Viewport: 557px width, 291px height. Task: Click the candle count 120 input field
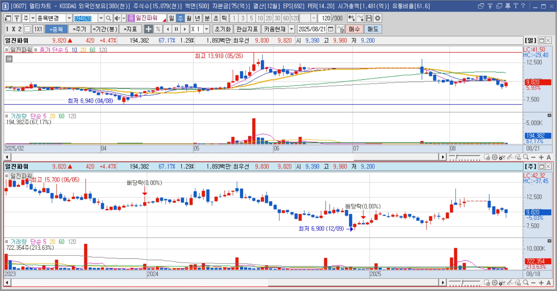click(325, 18)
